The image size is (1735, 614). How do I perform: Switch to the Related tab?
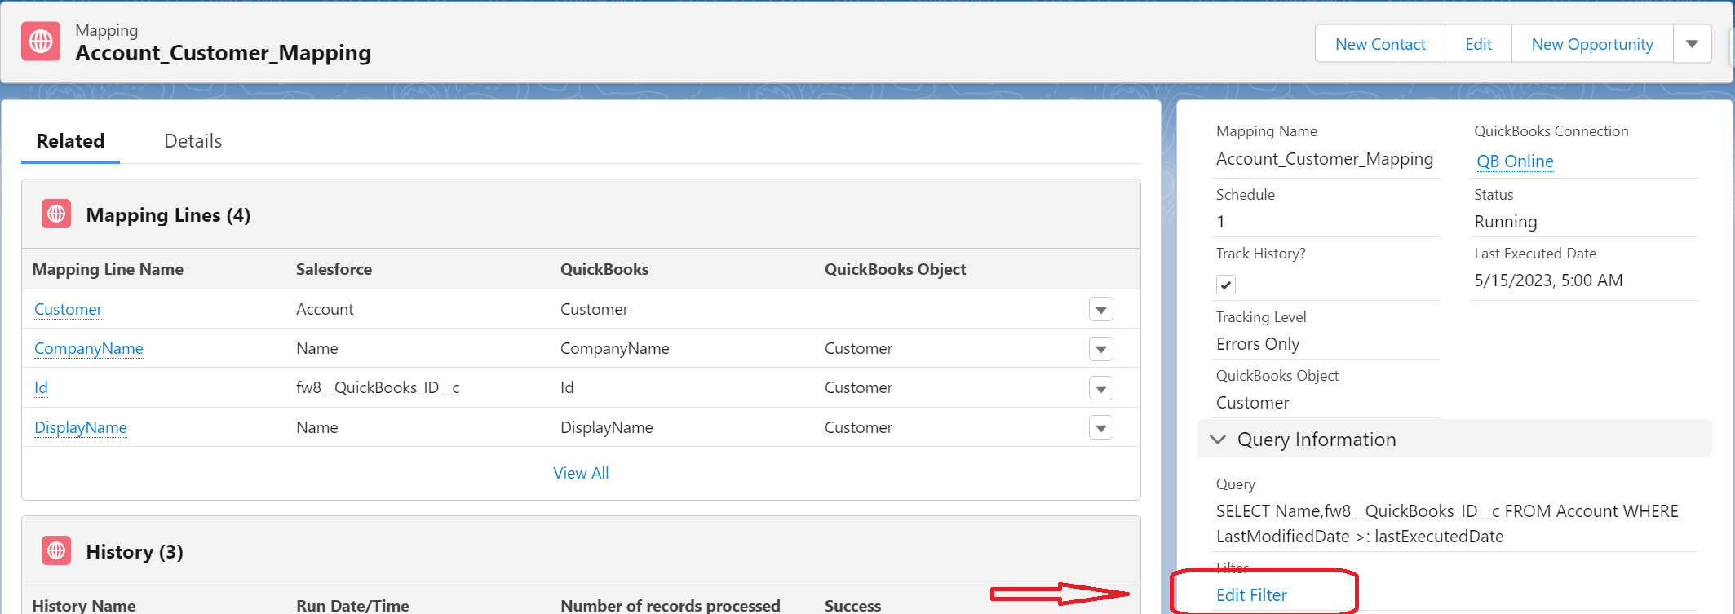71,141
